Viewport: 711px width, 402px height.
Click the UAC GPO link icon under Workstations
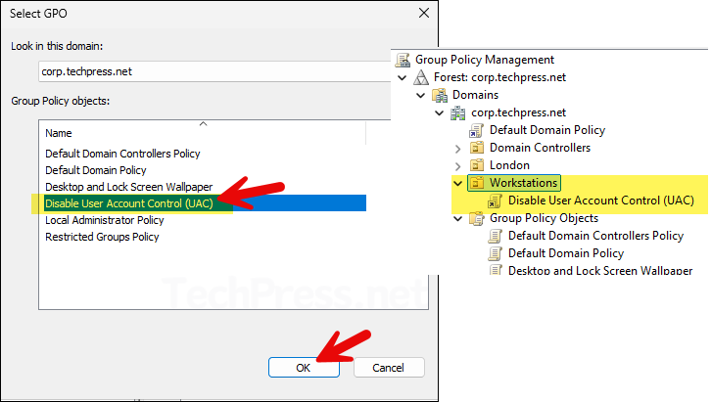point(495,201)
